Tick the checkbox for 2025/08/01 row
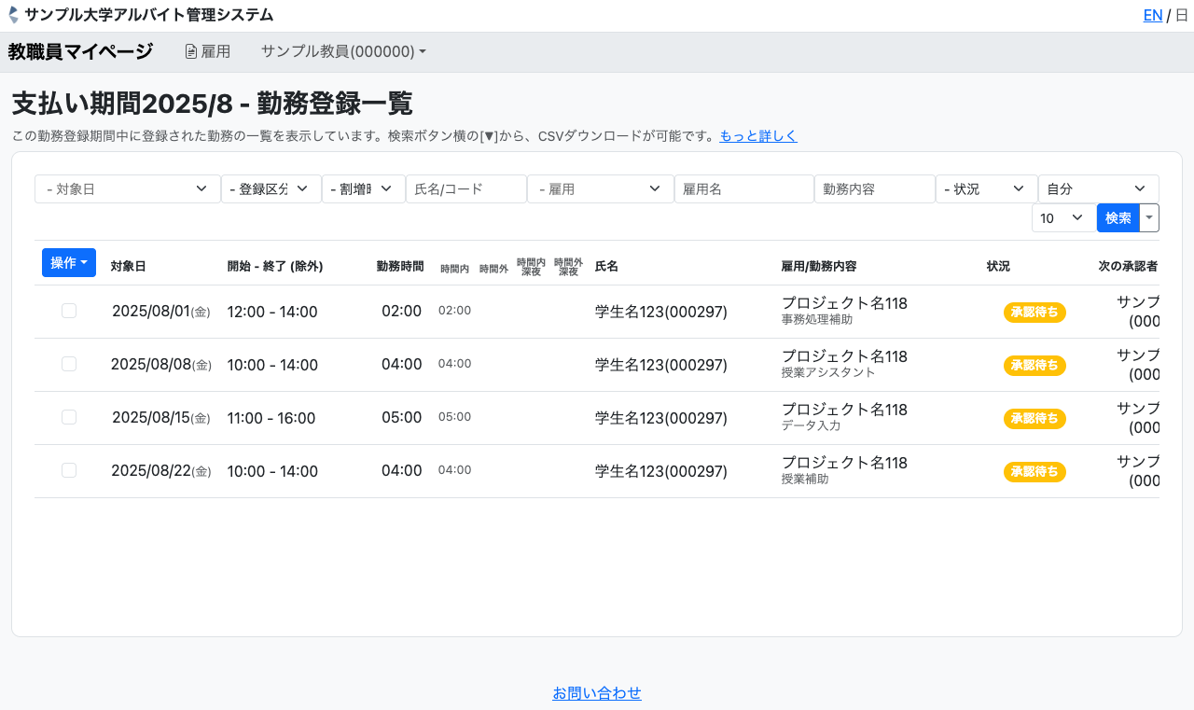Viewport: 1194px width, 710px height. coord(69,311)
